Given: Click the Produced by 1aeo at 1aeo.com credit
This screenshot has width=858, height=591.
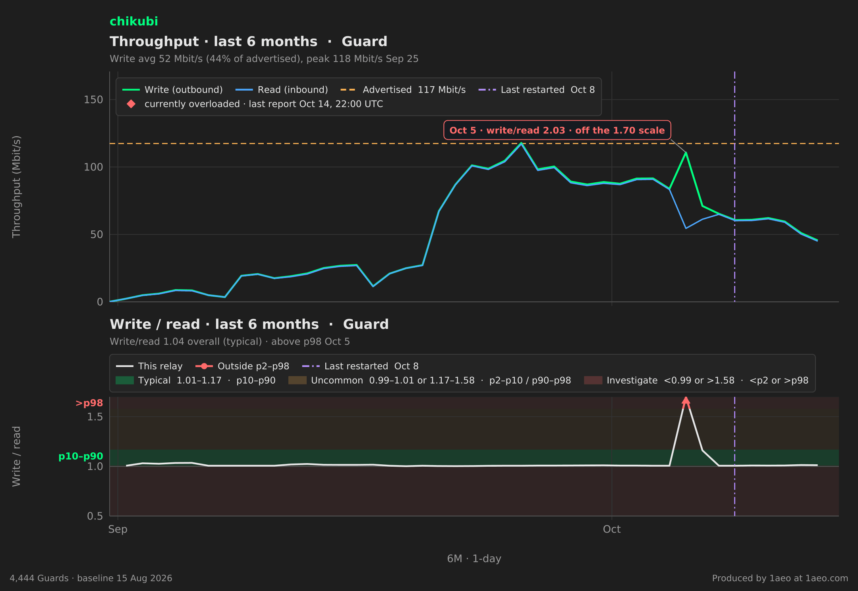Looking at the screenshot, I should click(780, 578).
